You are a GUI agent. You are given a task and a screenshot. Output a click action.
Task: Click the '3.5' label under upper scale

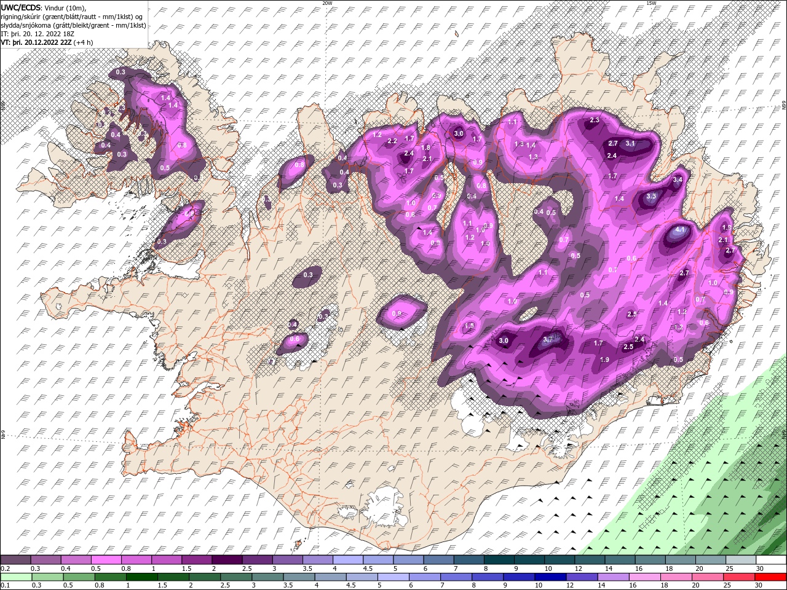307,568
